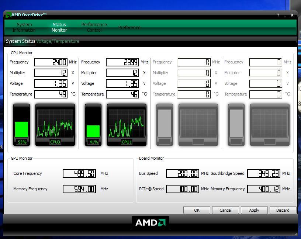Screen dimensions: 301x239
Task: Select the Status Monitor tab
Action: pos(59,27)
